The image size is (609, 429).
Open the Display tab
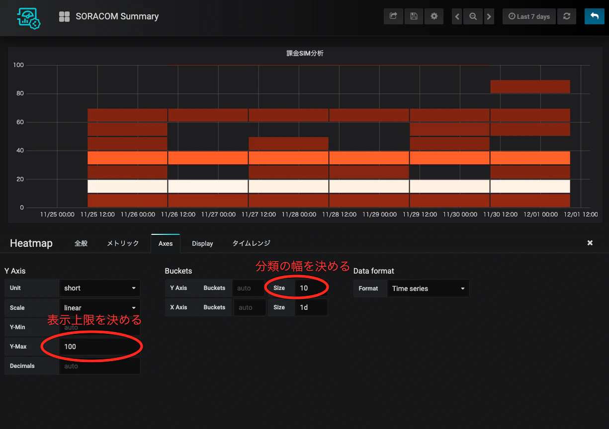pos(202,243)
